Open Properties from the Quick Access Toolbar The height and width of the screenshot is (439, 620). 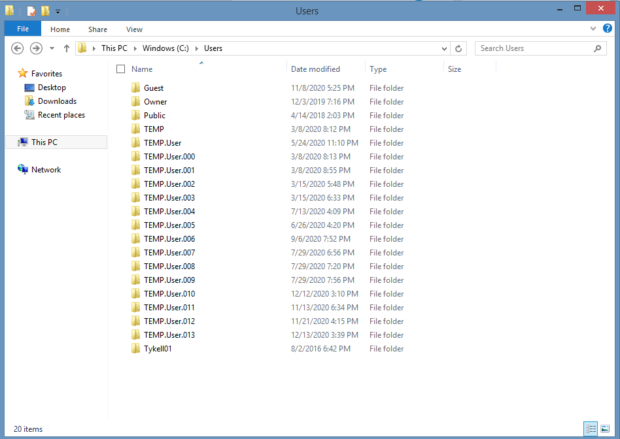click(30, 10)
